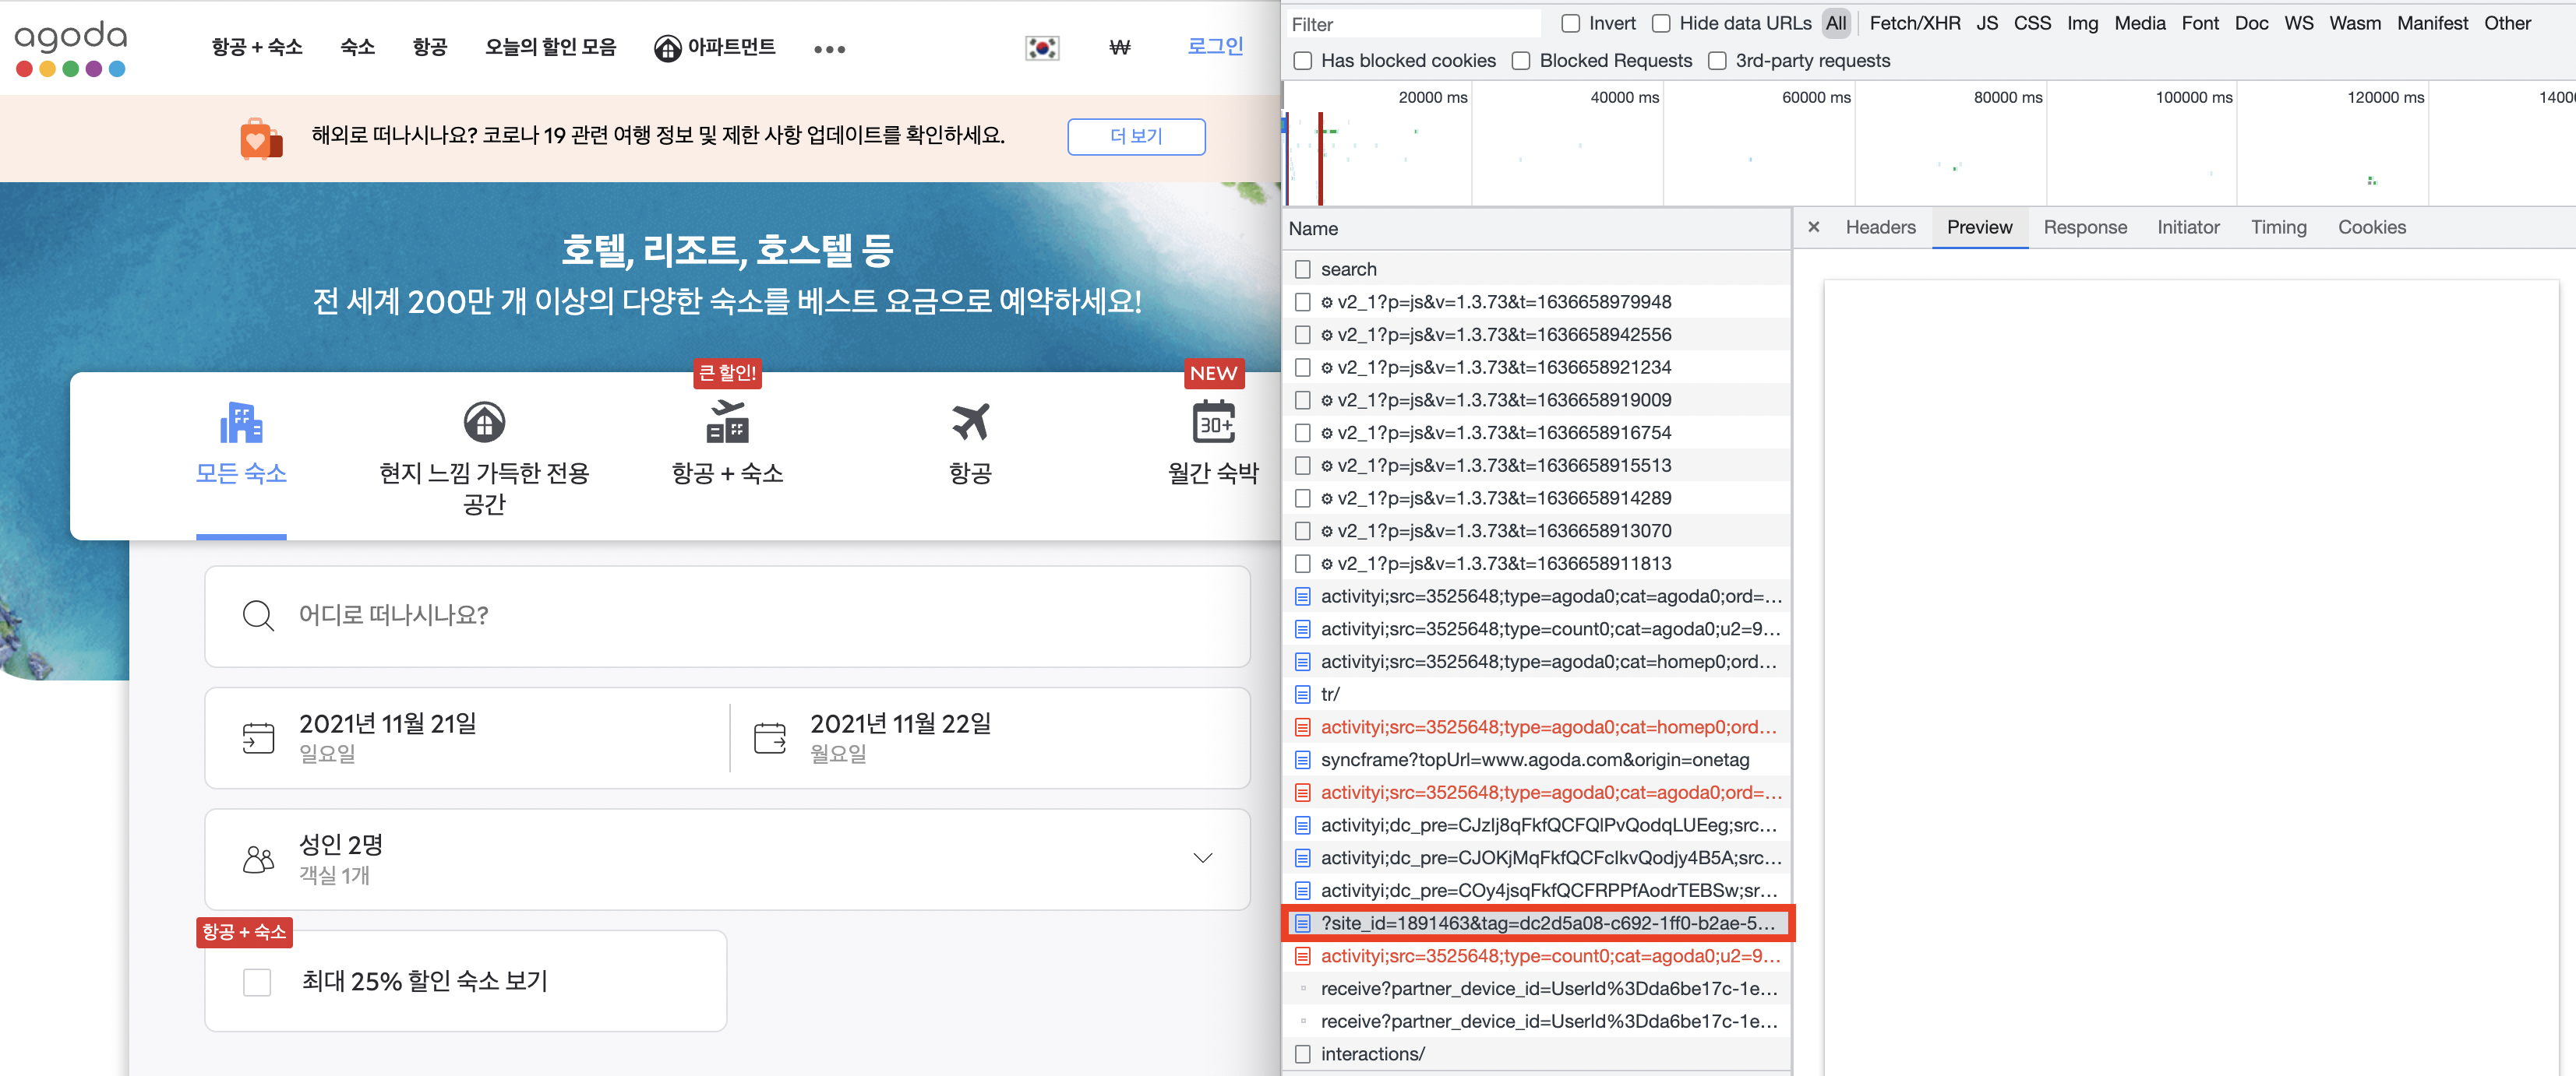Enable the 최대 25% 할인 숙소 보기 checkbox

257,981
